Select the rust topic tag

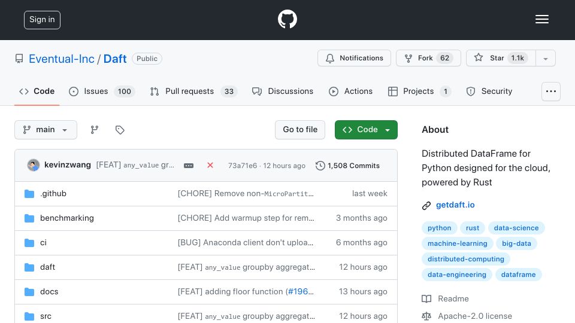[x=473, y=228]
